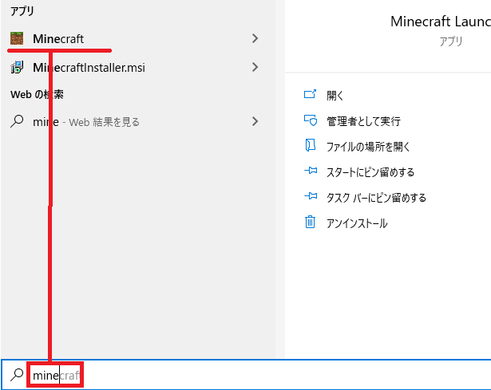This screenshot has height=390, width=491.
Task: Click the open-window icon next to 開く
Action: [310, 94]
